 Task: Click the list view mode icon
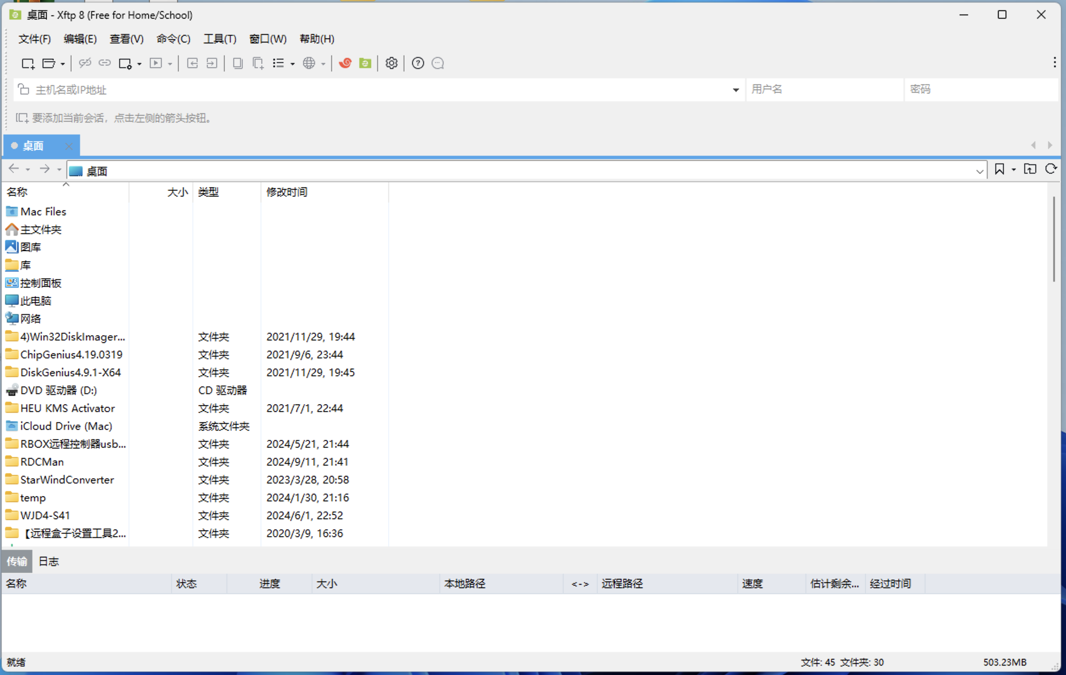(x=278, y=63)
